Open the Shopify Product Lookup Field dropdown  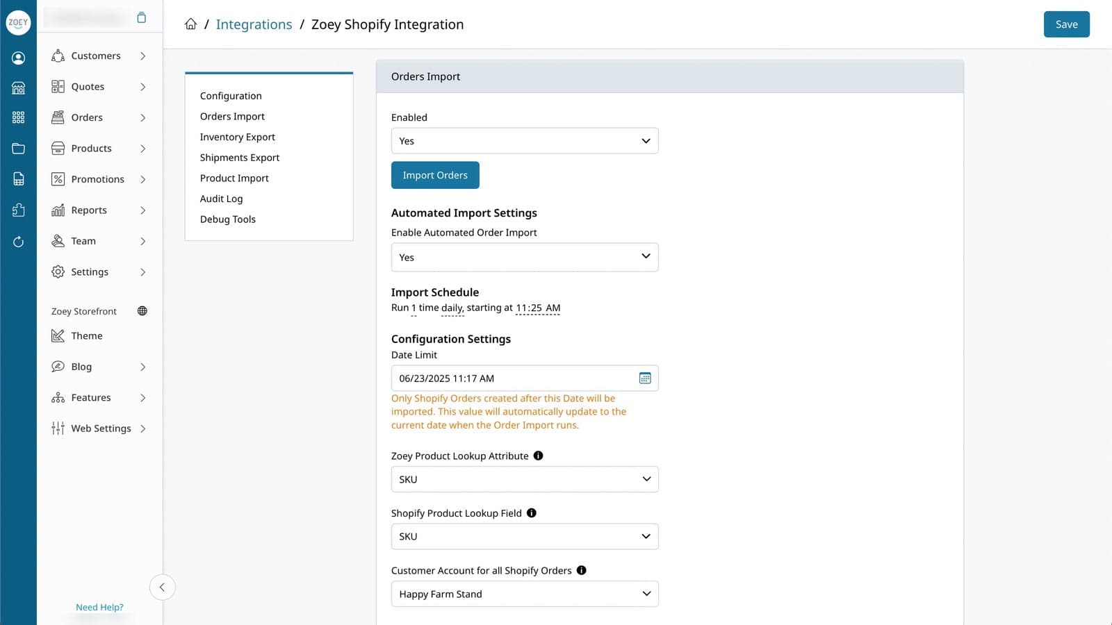tap(525, 536)
